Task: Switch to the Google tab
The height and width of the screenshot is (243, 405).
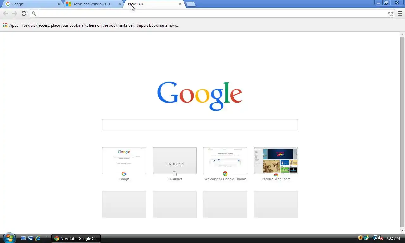Action: coord(32,4)
